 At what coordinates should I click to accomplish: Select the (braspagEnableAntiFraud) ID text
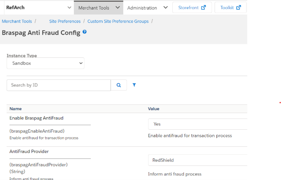tap(37, 131)
